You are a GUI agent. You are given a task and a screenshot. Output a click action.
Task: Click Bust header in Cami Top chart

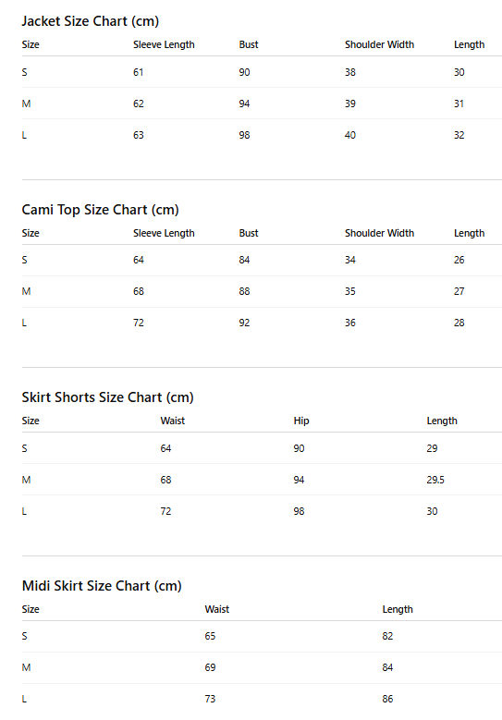[249, 233]
